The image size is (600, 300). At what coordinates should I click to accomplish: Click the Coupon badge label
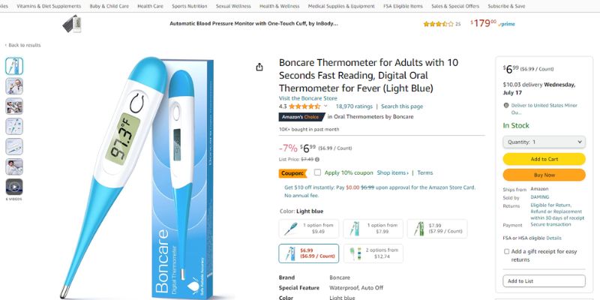[x=292, y=173]
